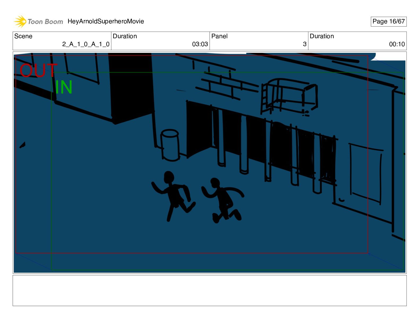Select the HeyArnoldSuperheroMovie project title

click(106, 21)
